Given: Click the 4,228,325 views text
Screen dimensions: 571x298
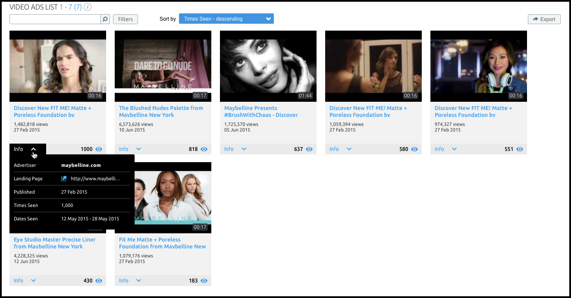Looking at the screenshot, I should (31, 256).
